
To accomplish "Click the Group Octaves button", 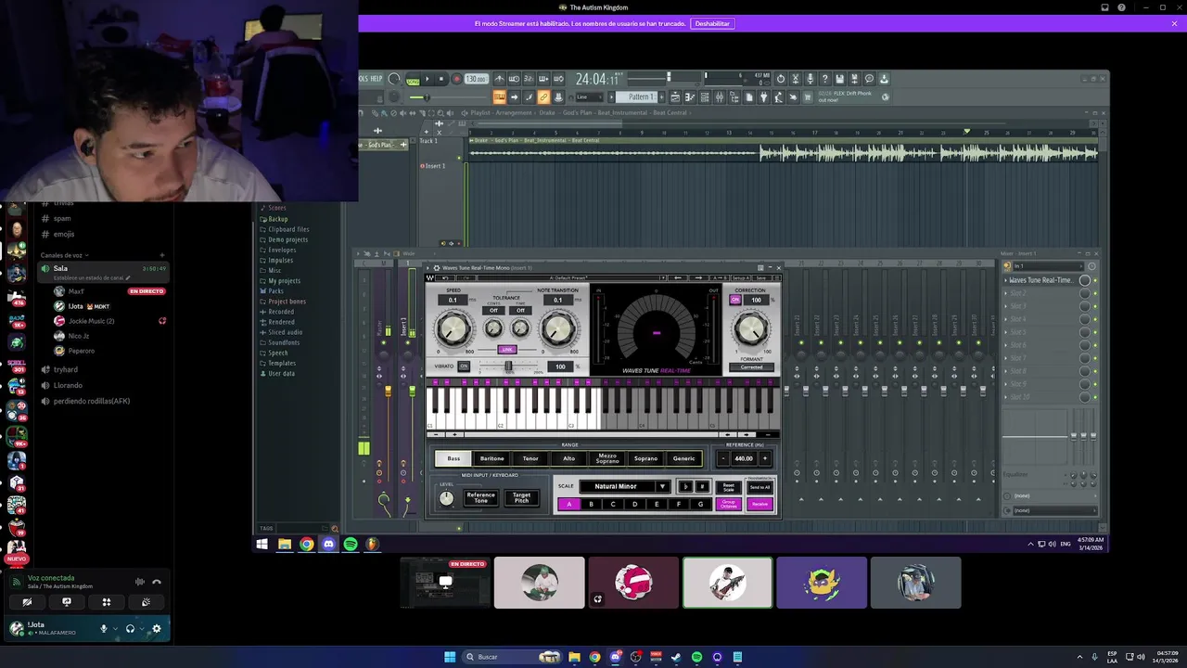I will point(729,504).
